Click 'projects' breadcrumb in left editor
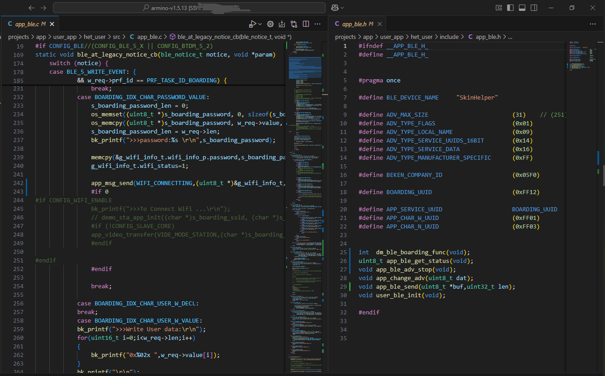The width and height of the screenshot is (605, 376). pos(19,37)
